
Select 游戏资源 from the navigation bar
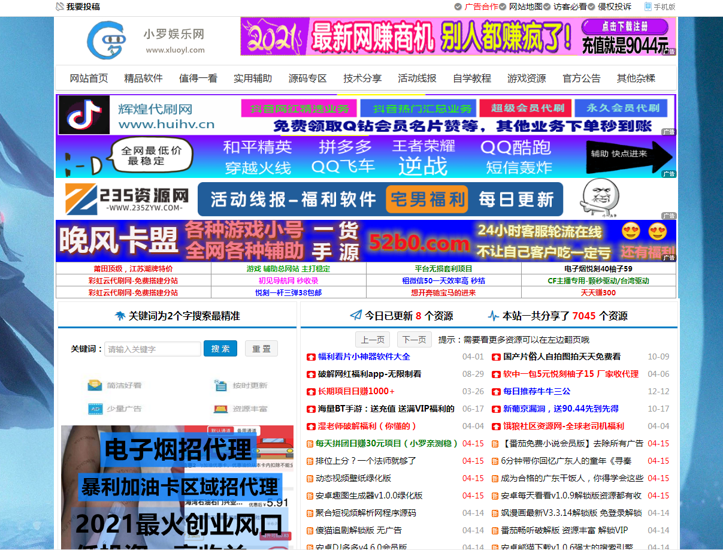[x=527, y=78]
